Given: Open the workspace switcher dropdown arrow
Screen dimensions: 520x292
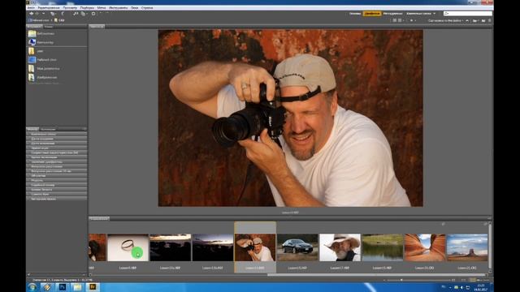Looking at the screenshot, I should point(435,14).
